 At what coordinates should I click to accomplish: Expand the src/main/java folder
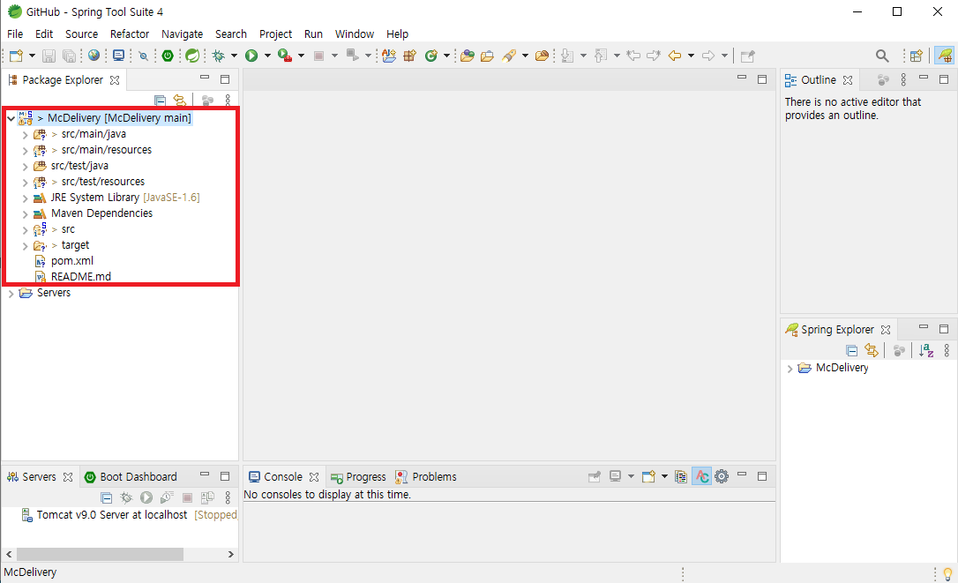[25, 134]
